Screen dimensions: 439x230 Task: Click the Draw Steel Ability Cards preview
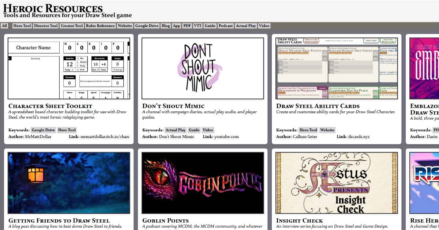click(337, 68)
